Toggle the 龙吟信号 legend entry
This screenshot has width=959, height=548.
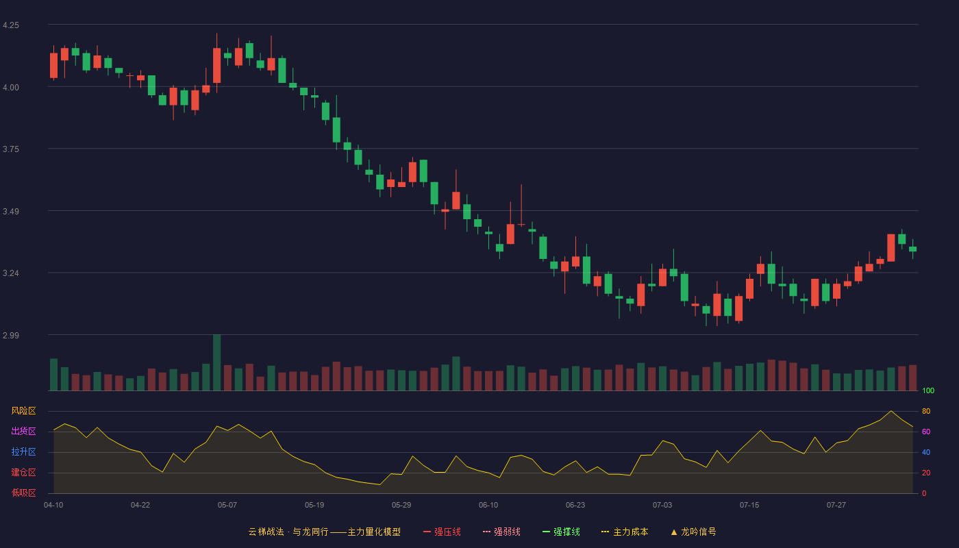tap(693, 532)
